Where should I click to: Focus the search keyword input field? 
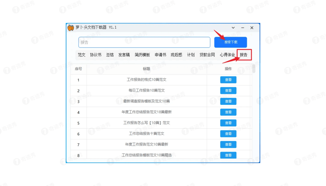coord(144,42)
